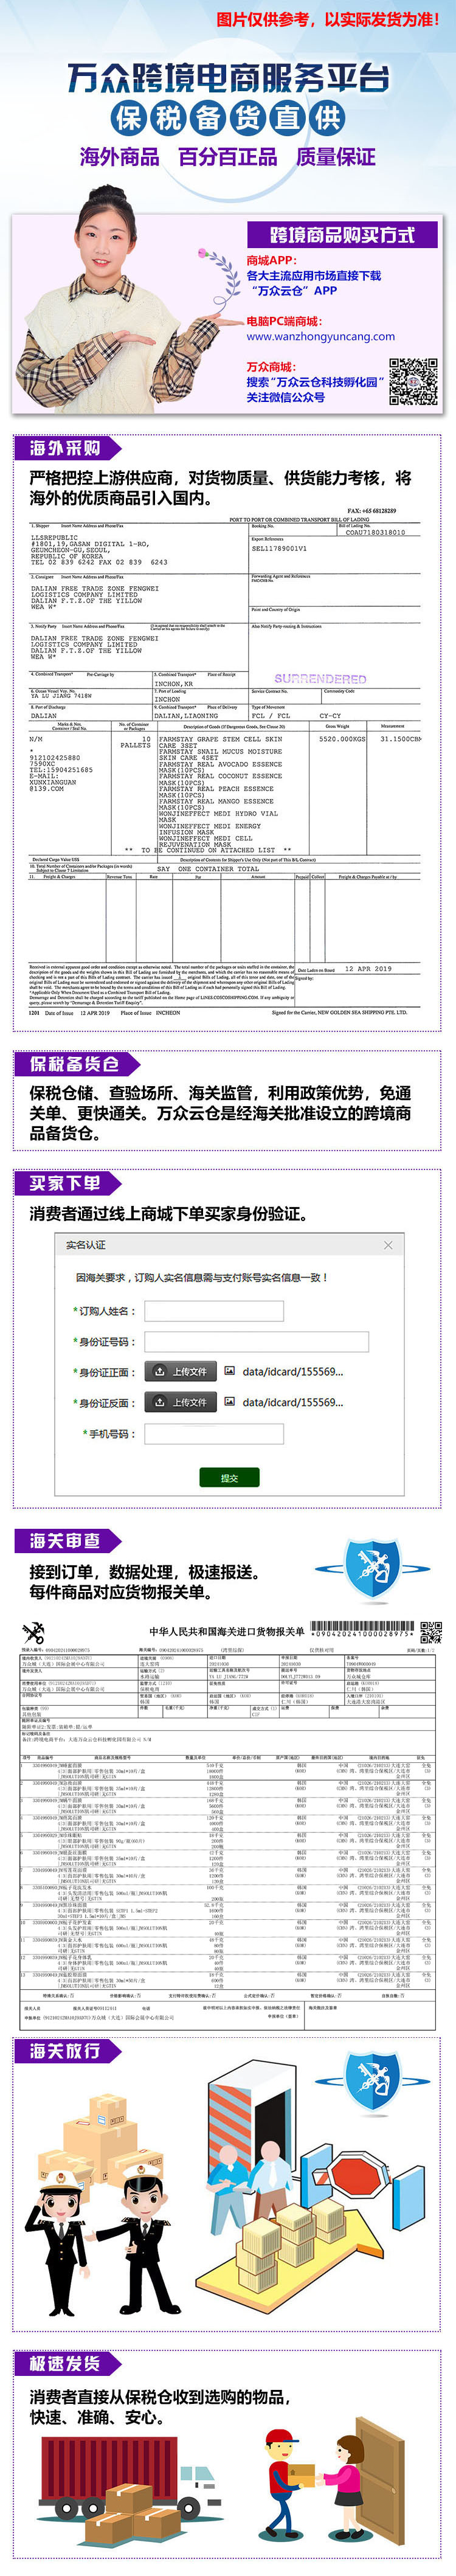Close the 实名认证 dialog with X
This screenshot has width=456, height=2576.
click(x=388, y=1245)
